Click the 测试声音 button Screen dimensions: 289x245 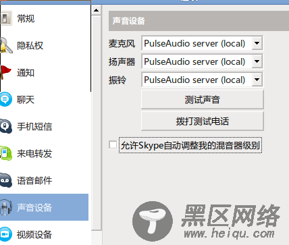[x=202, y=100]
